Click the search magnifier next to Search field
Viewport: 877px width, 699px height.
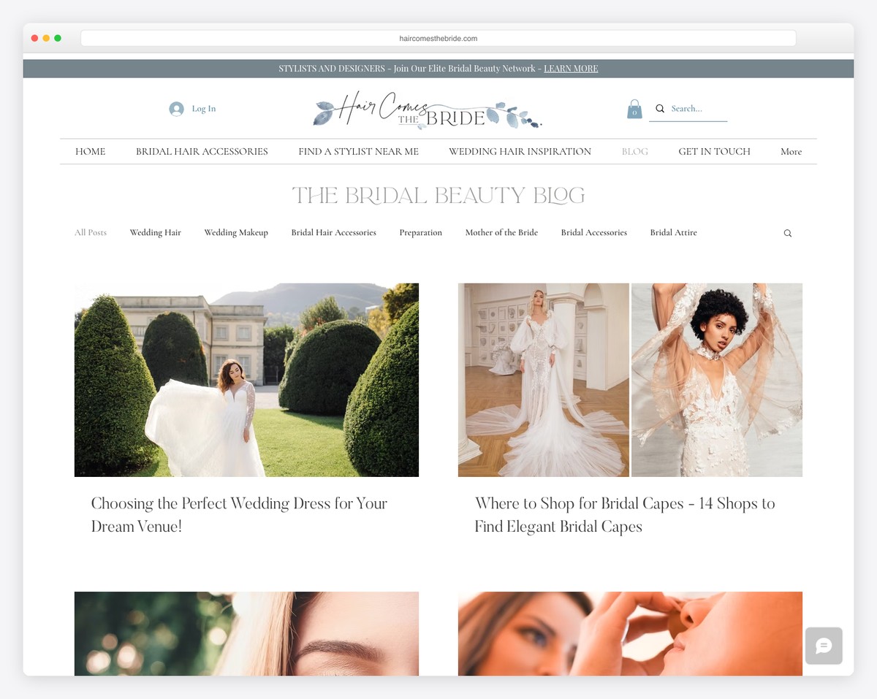click(660, 108)
